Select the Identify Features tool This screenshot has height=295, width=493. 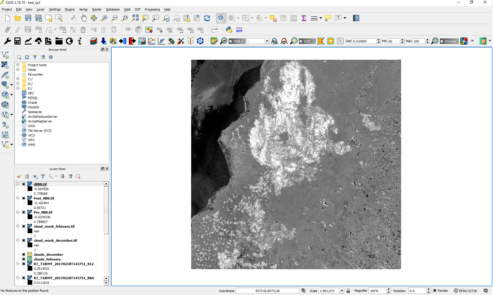pyautogui.click(x=221, y=18)
